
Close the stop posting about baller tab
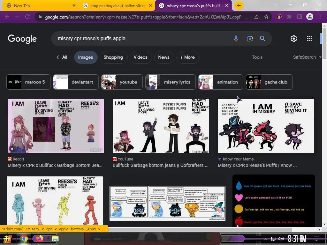coord(150,6)
